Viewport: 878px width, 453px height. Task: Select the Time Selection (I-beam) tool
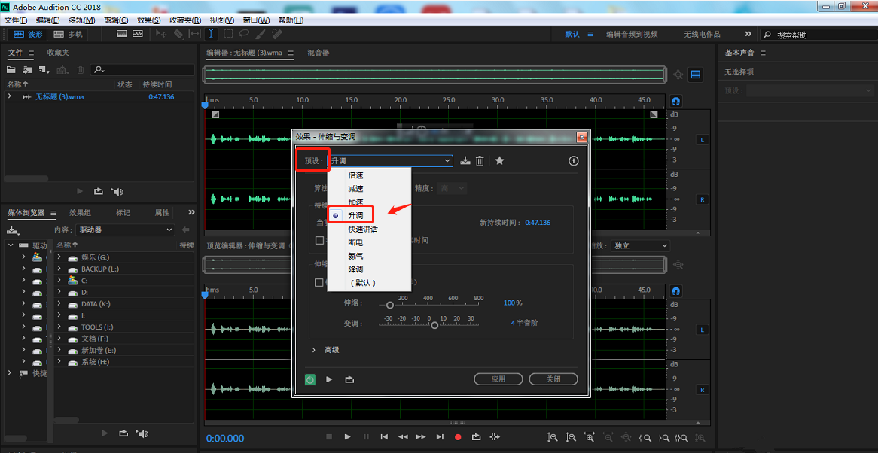click(211, 34)
